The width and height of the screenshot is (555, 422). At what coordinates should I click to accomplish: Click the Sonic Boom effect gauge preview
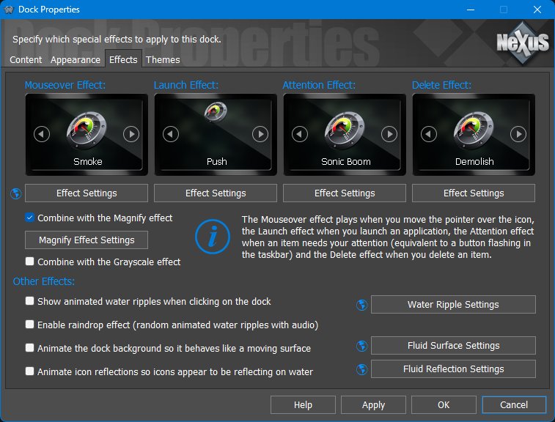click(x=345, y=130)
